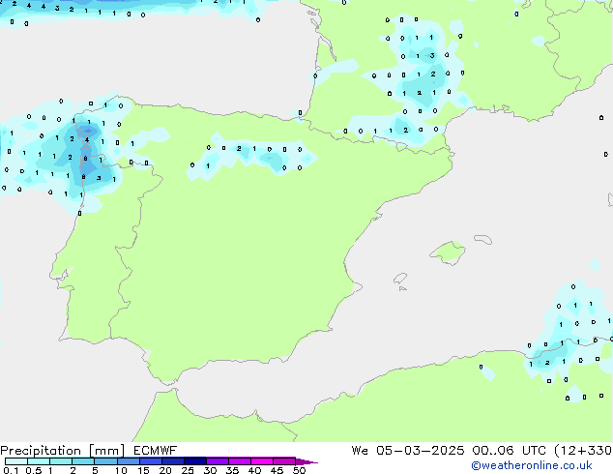The image size is (613, 474).
Task: Click the 1–2 mm legend color swatch
Action: click(61, 461)
